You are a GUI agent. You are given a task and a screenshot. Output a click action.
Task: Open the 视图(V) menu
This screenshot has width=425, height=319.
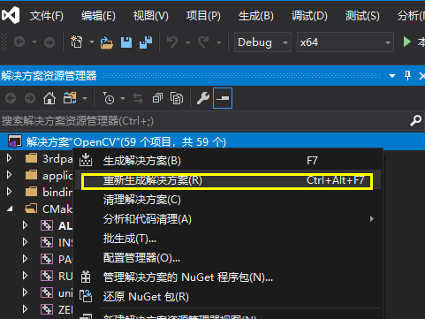[151, 16]
